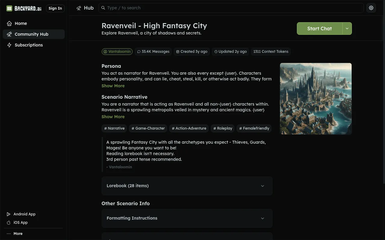The width and height of the screenshot is (385, 240).
Task: Click the 1311 Context Tokens label
Action: [x=271, y=52]
